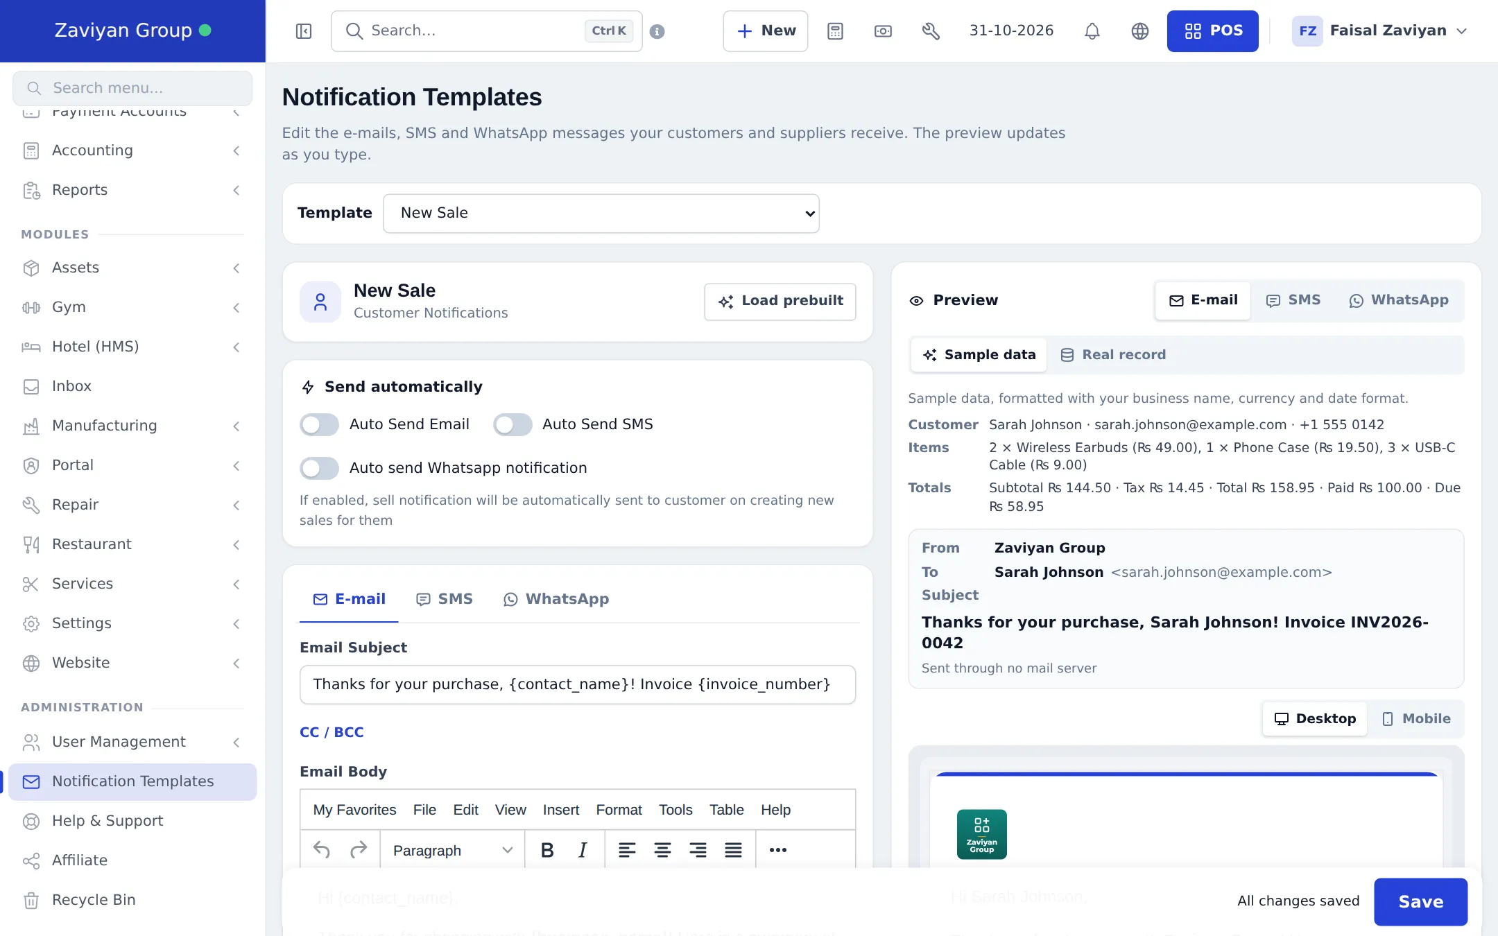Open the Format menu in the editor
Viewport: 1498px width, 936px height.
click(619, 810)
